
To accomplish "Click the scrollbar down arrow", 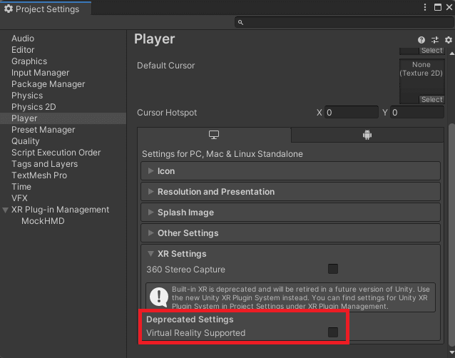I will [x=452, y=352].
